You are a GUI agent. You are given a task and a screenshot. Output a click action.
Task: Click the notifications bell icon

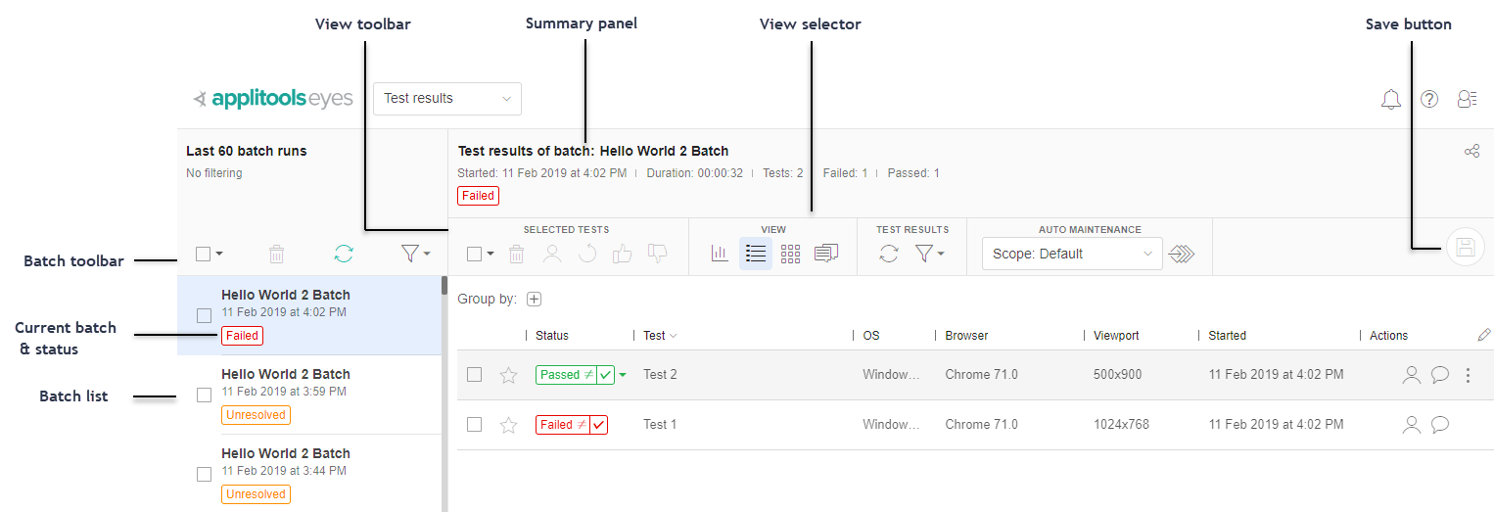click(1390, 99)
